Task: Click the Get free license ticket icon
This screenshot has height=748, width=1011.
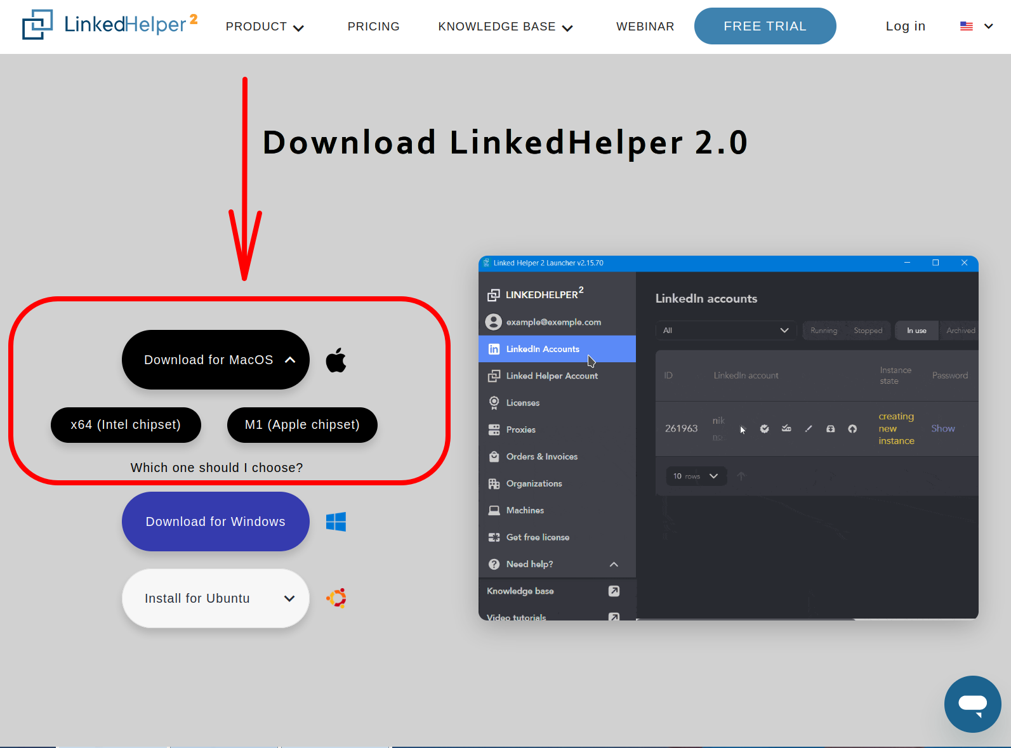Action: (x=494, y=537)
